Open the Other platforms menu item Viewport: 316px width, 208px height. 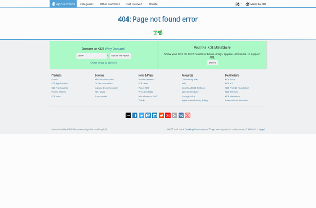(110, 4)
